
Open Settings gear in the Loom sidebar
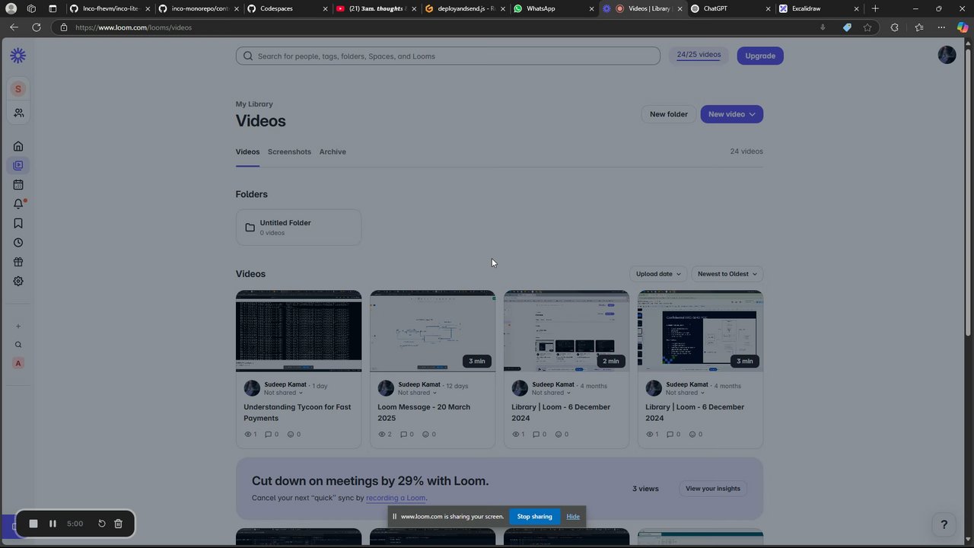click(x=18, y=282)
